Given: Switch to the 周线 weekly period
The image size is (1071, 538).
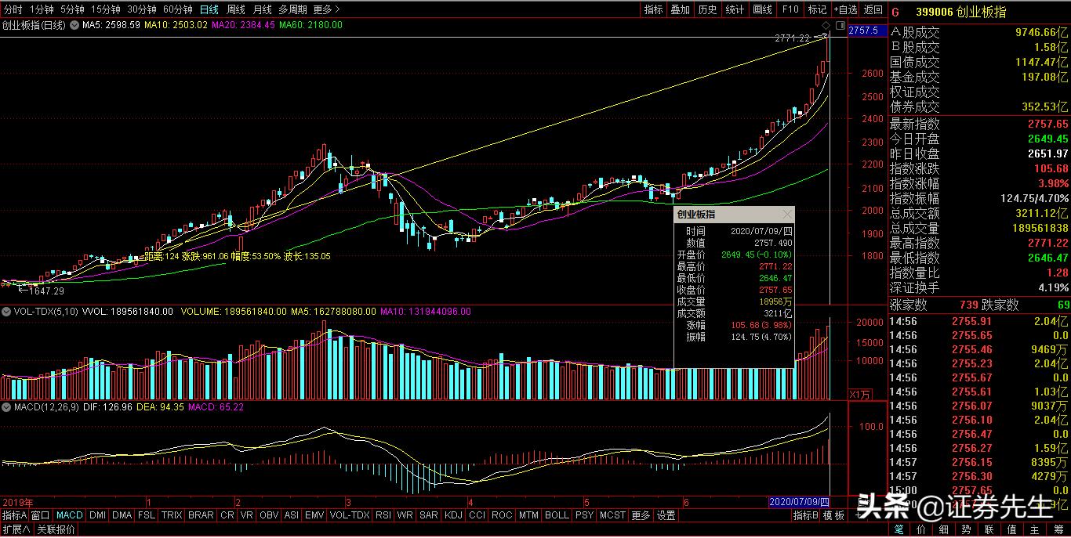Looking at the screenshot, I should (235, 9).
